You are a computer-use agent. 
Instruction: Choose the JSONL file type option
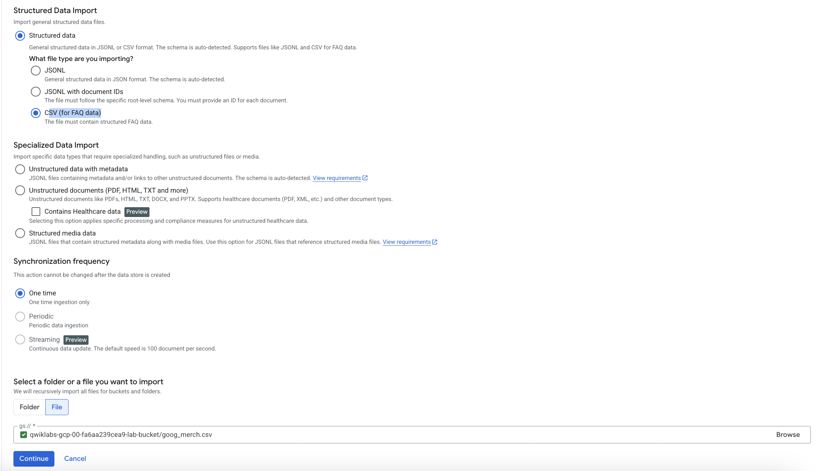36,70
